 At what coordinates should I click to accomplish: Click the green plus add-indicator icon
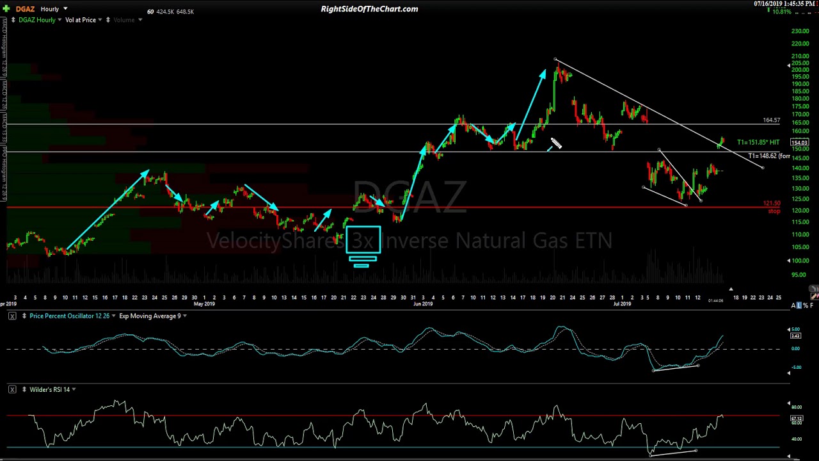[6, 9]
